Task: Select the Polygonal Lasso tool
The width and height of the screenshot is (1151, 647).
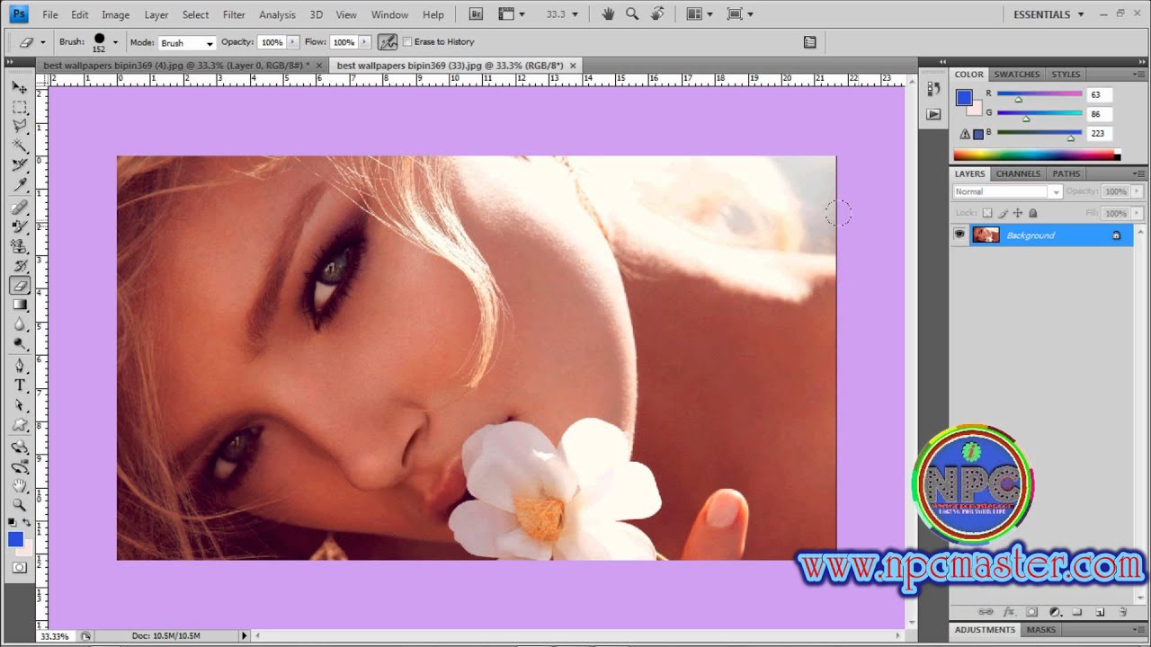Action: click(x=19, y=127)
